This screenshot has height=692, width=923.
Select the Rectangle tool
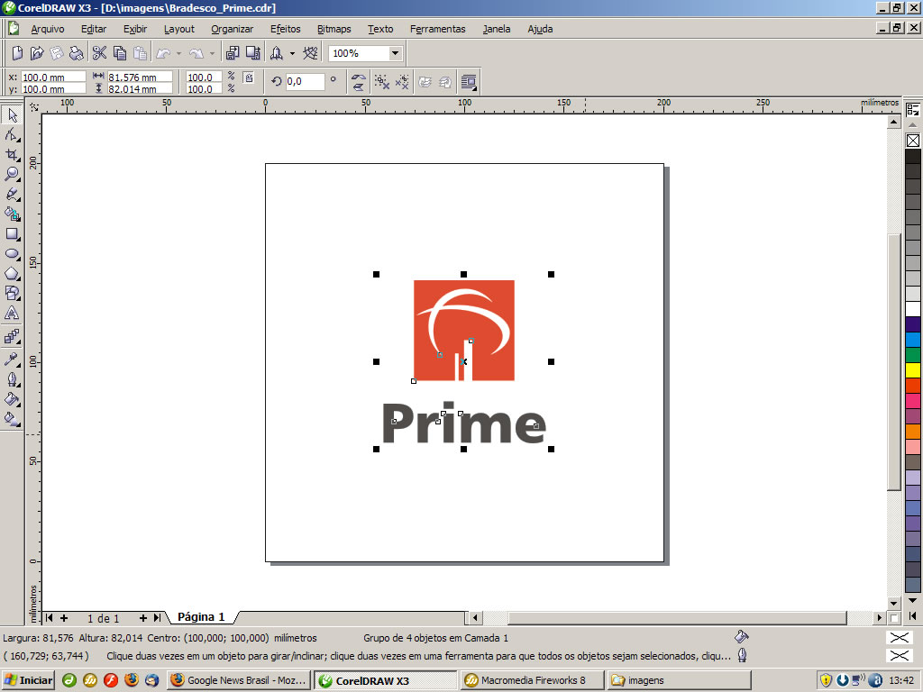pos(12,234)
